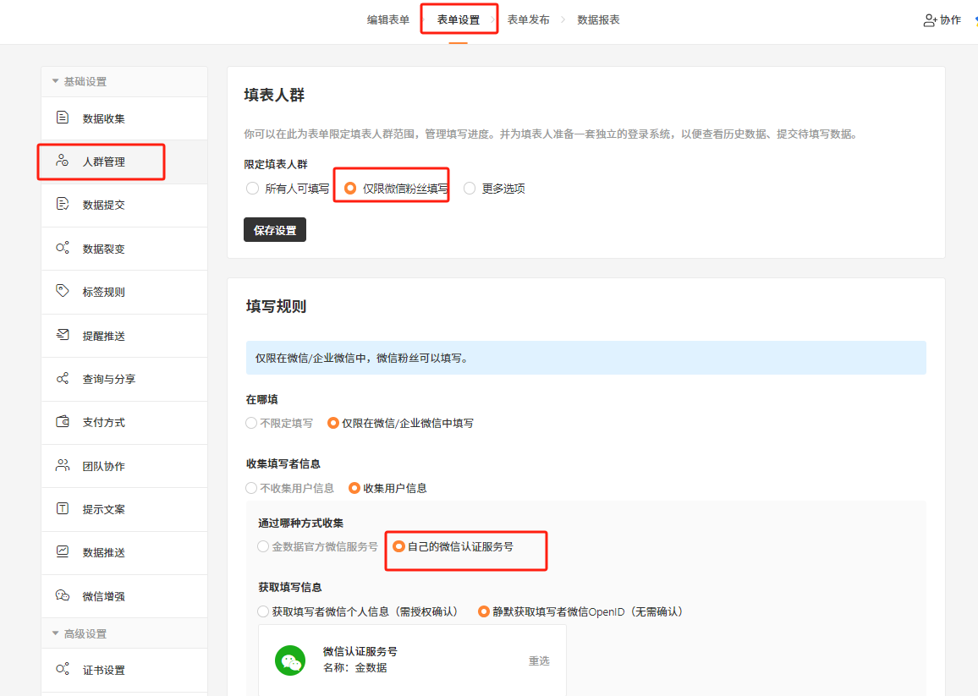Image resolution: width=978 pixels, height=696 pixels.
Task: Click the 协作 button at top right
Action: click(x=942, y=20)
